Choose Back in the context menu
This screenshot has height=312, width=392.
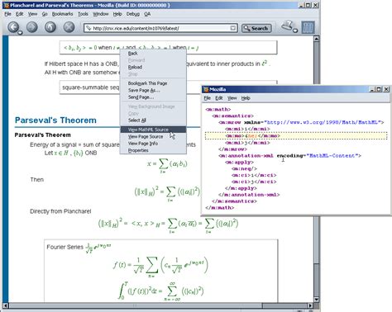click(153, 54)
